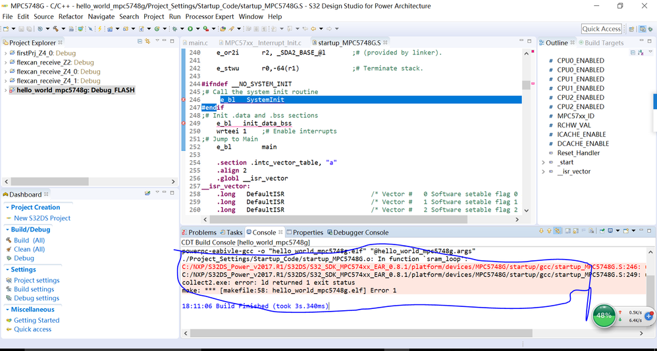
Task: Click New S32DS Project link
Action: [x=42, y=218]
